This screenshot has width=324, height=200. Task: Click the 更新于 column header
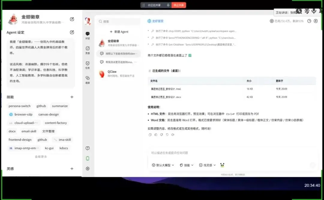pos(279,81)
